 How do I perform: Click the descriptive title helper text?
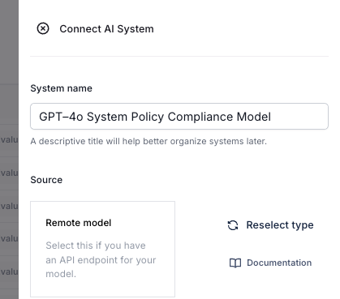(x=148, y=141)
